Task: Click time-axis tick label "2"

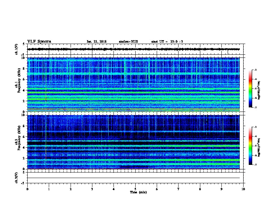Action: [x=71, y=189]
